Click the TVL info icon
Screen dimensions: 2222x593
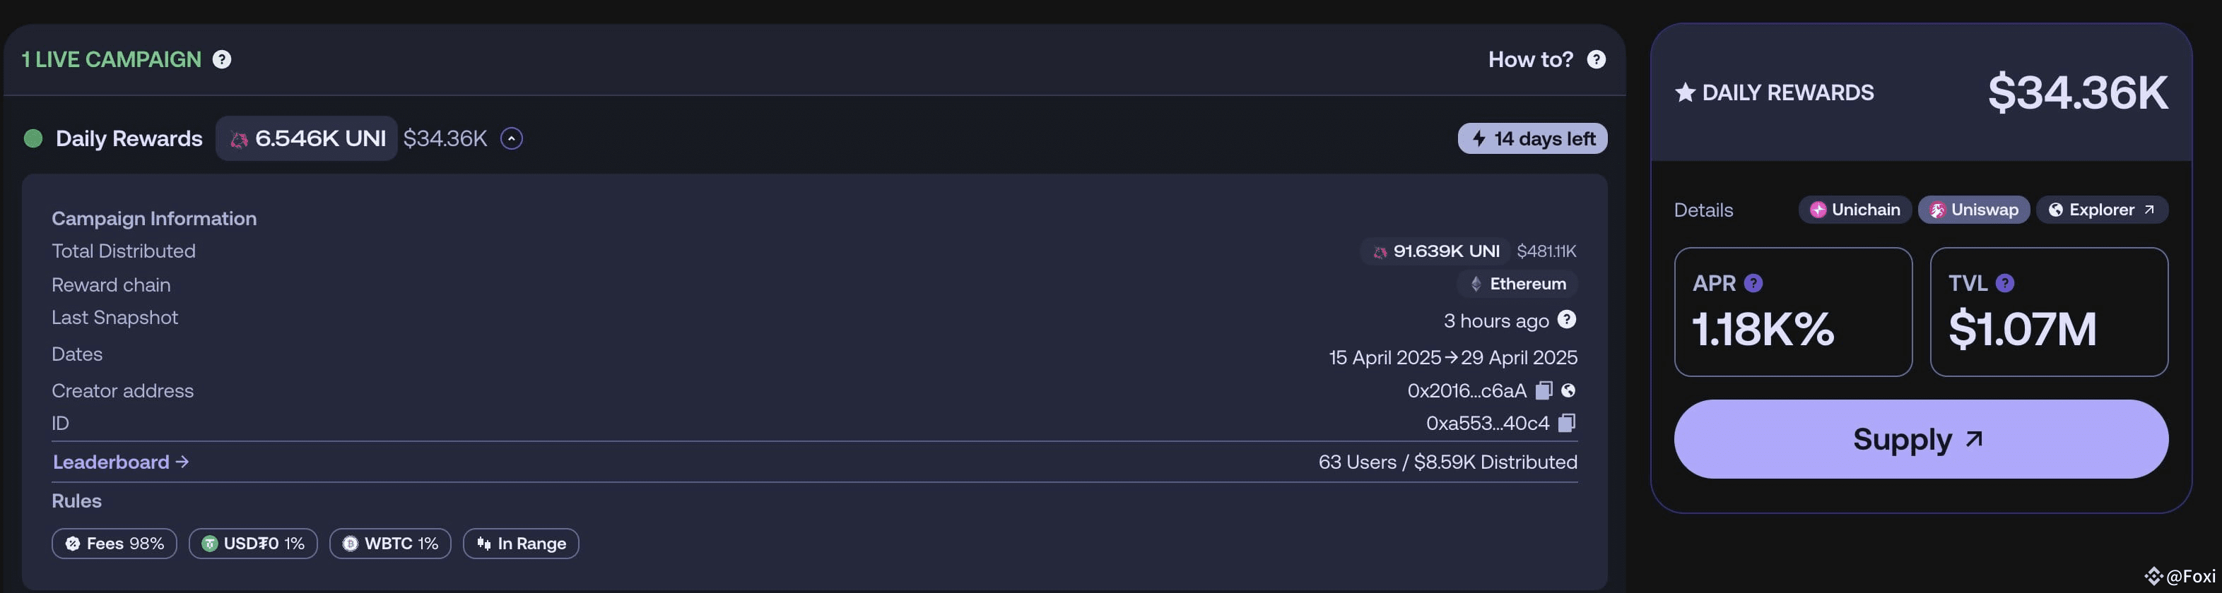point(2006,282)
